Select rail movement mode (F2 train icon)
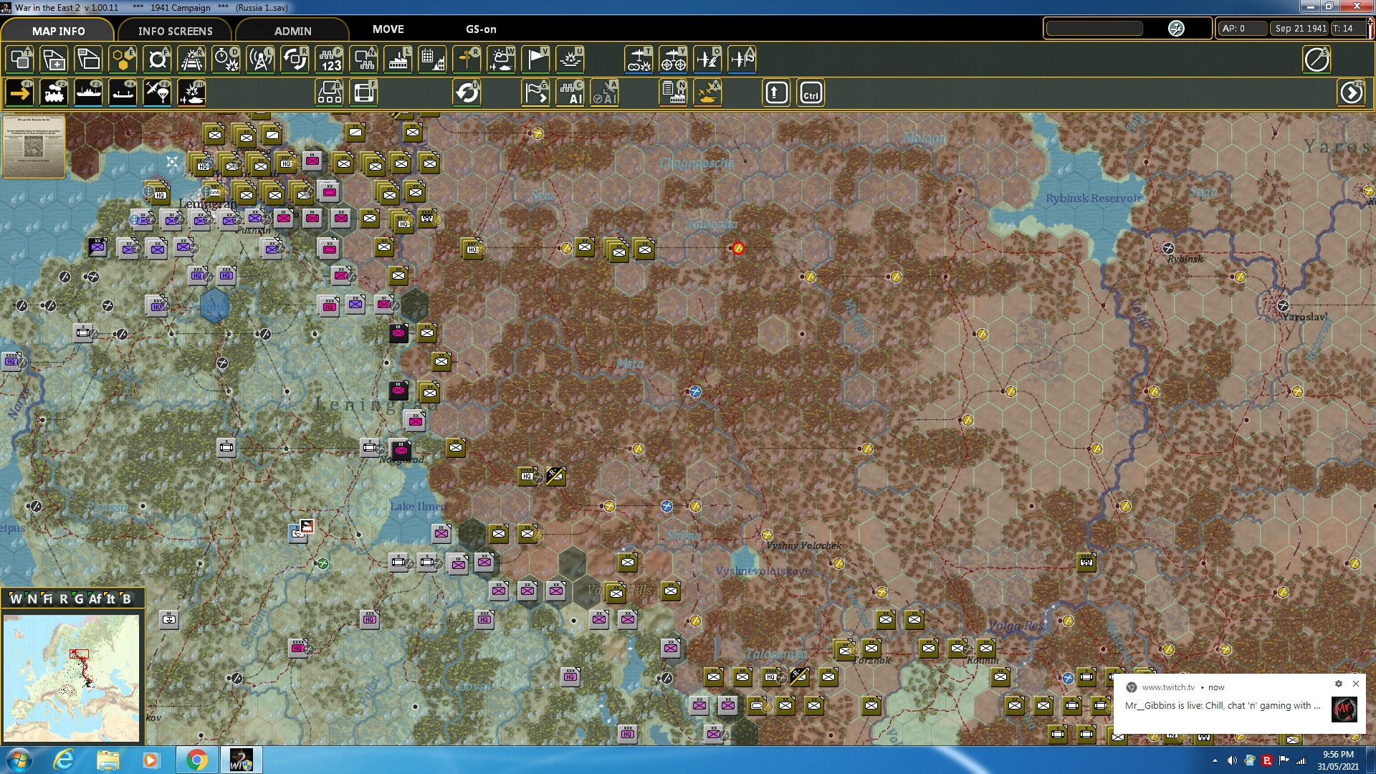The height and width of the screenshot is (774, 1376). click(x=54, y=93)
